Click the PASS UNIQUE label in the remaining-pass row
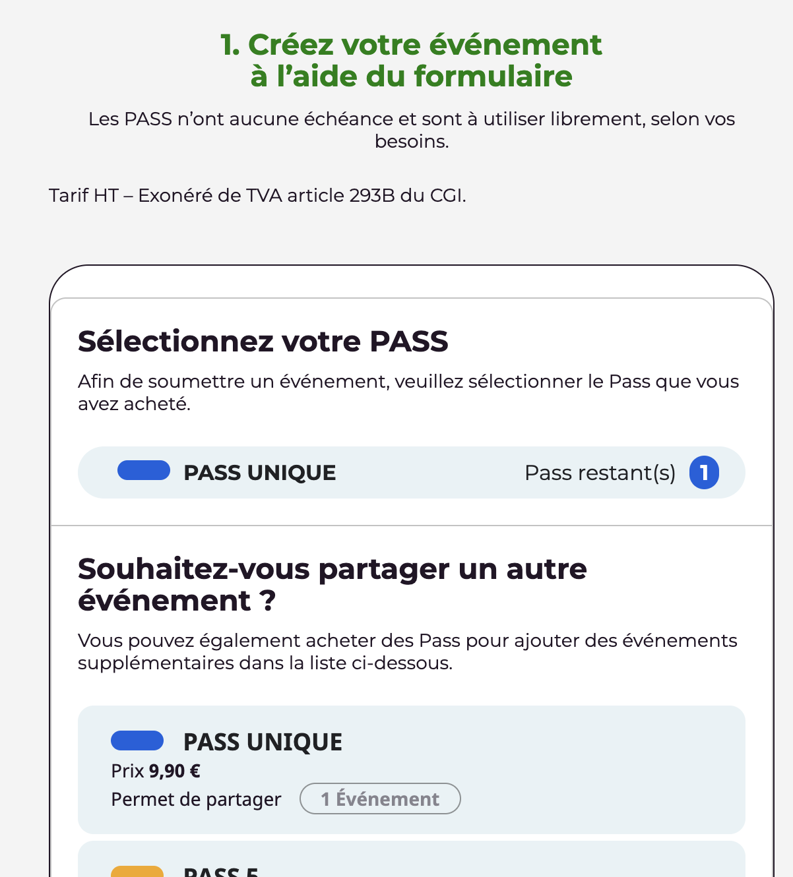This screenshot has width=793, height=877. 260,473
